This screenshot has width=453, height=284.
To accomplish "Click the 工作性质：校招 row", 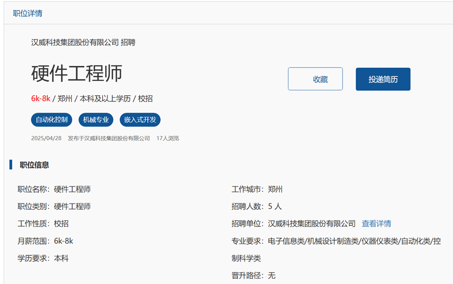I will click(x=43, y=224).
